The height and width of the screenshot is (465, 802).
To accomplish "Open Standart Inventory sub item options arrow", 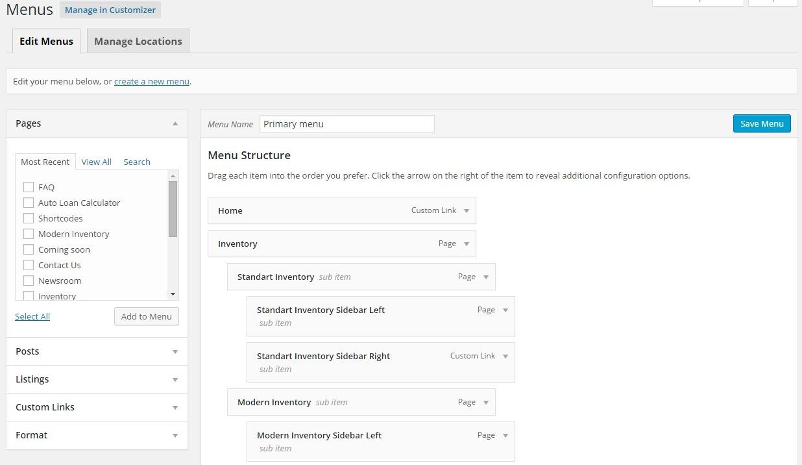I will [x=485, y=277].
